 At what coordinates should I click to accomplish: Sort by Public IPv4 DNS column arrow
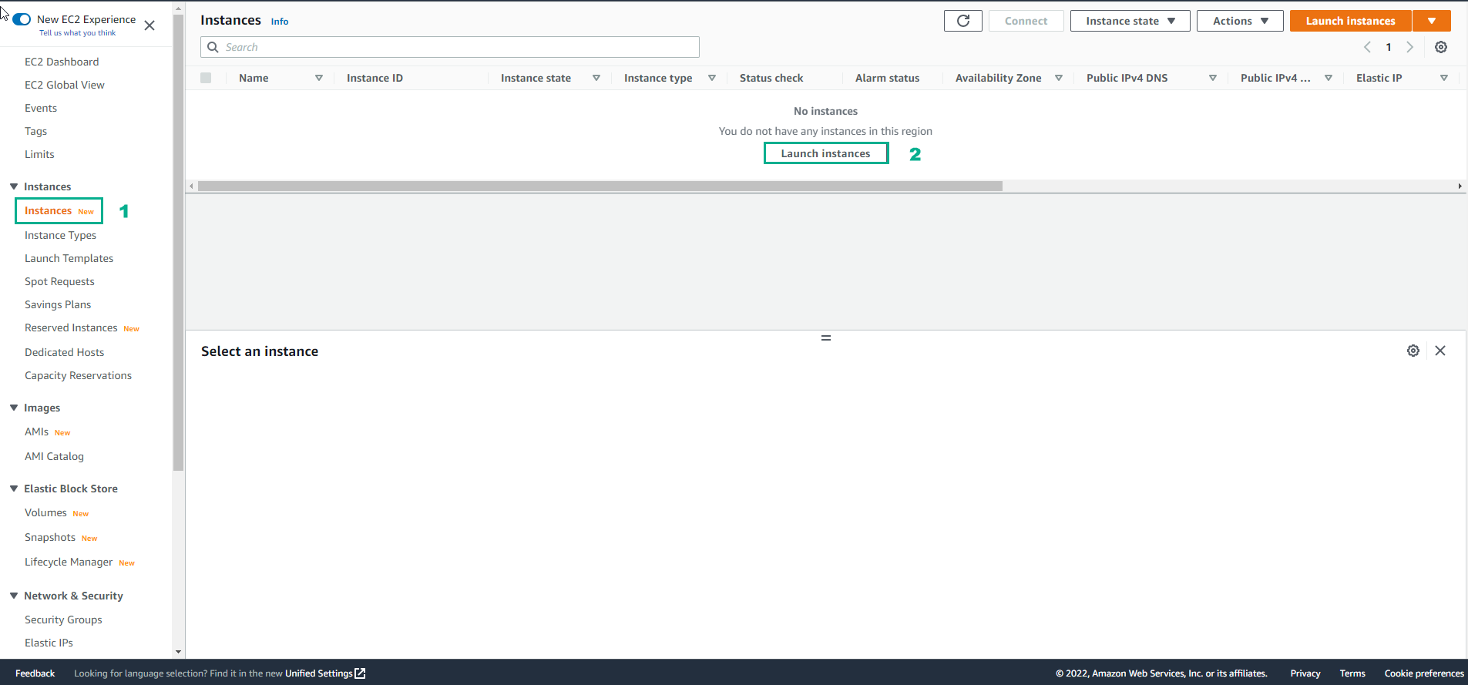point(1212,78)
